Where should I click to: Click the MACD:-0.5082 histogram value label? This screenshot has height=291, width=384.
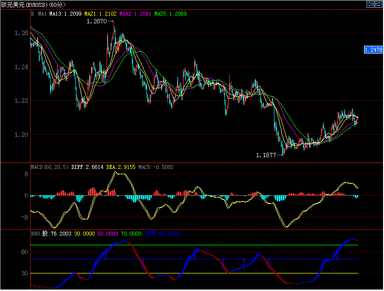coord(156,167)
